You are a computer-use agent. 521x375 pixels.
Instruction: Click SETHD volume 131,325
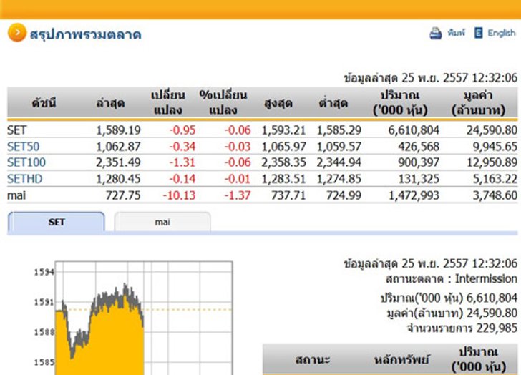click(x=419, y=179)
